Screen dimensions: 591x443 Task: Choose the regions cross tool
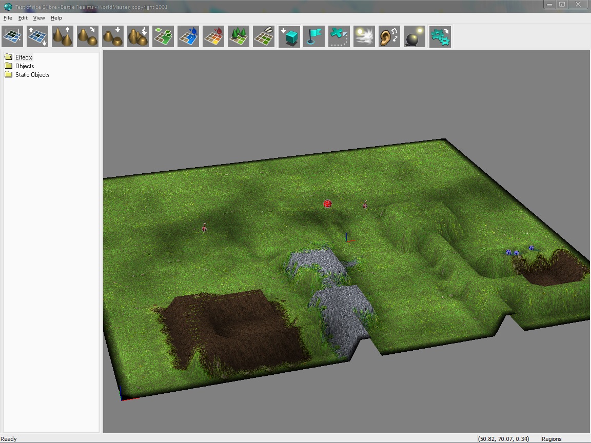(x=339, y=36)
